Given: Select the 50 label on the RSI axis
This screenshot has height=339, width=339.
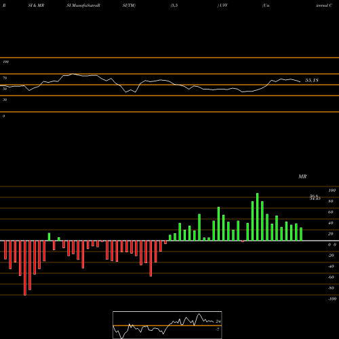Looking at the screenshot, I should pyautogui.click(x=5, y=89).
